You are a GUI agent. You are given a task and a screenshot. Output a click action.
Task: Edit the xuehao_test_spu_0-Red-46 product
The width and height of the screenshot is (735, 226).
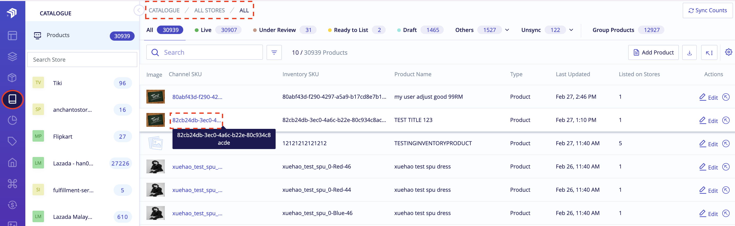coord(709,167)
